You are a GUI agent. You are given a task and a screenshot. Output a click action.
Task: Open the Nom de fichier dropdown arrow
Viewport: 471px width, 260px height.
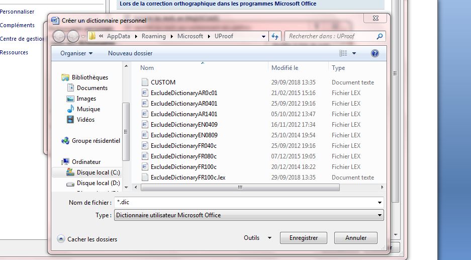click(x=380, y=203)
